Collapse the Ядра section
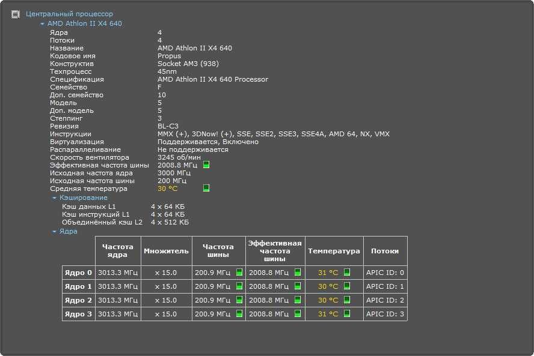The width and height of the screenshot is (534, 356). (54, 231)
